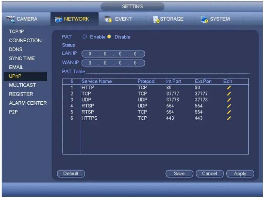The image size is (263, 197).
Task: Open the SYNC TIME settings page
Action: (22, 58)
